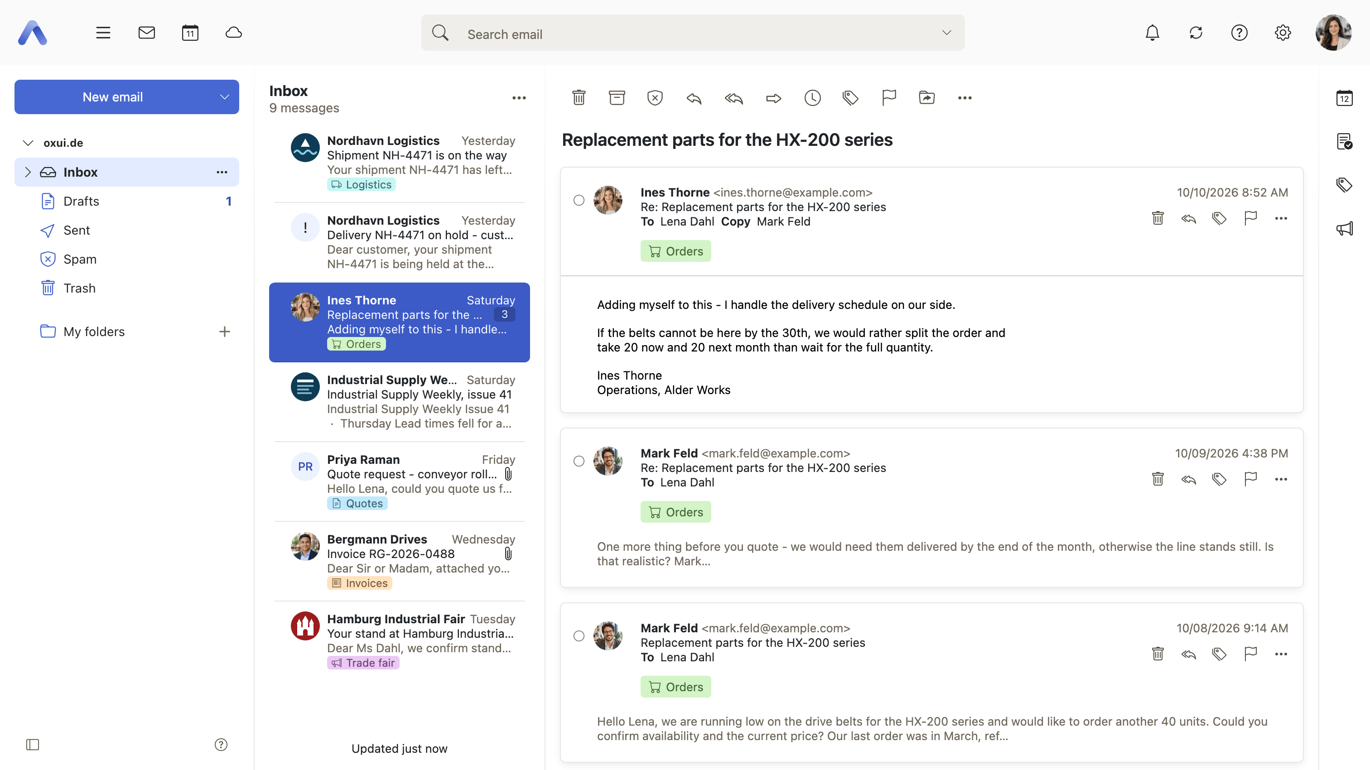Click the toolbar Reply arrow icon
This screenshot has height=770, width=1370.
tap(694, 98)
